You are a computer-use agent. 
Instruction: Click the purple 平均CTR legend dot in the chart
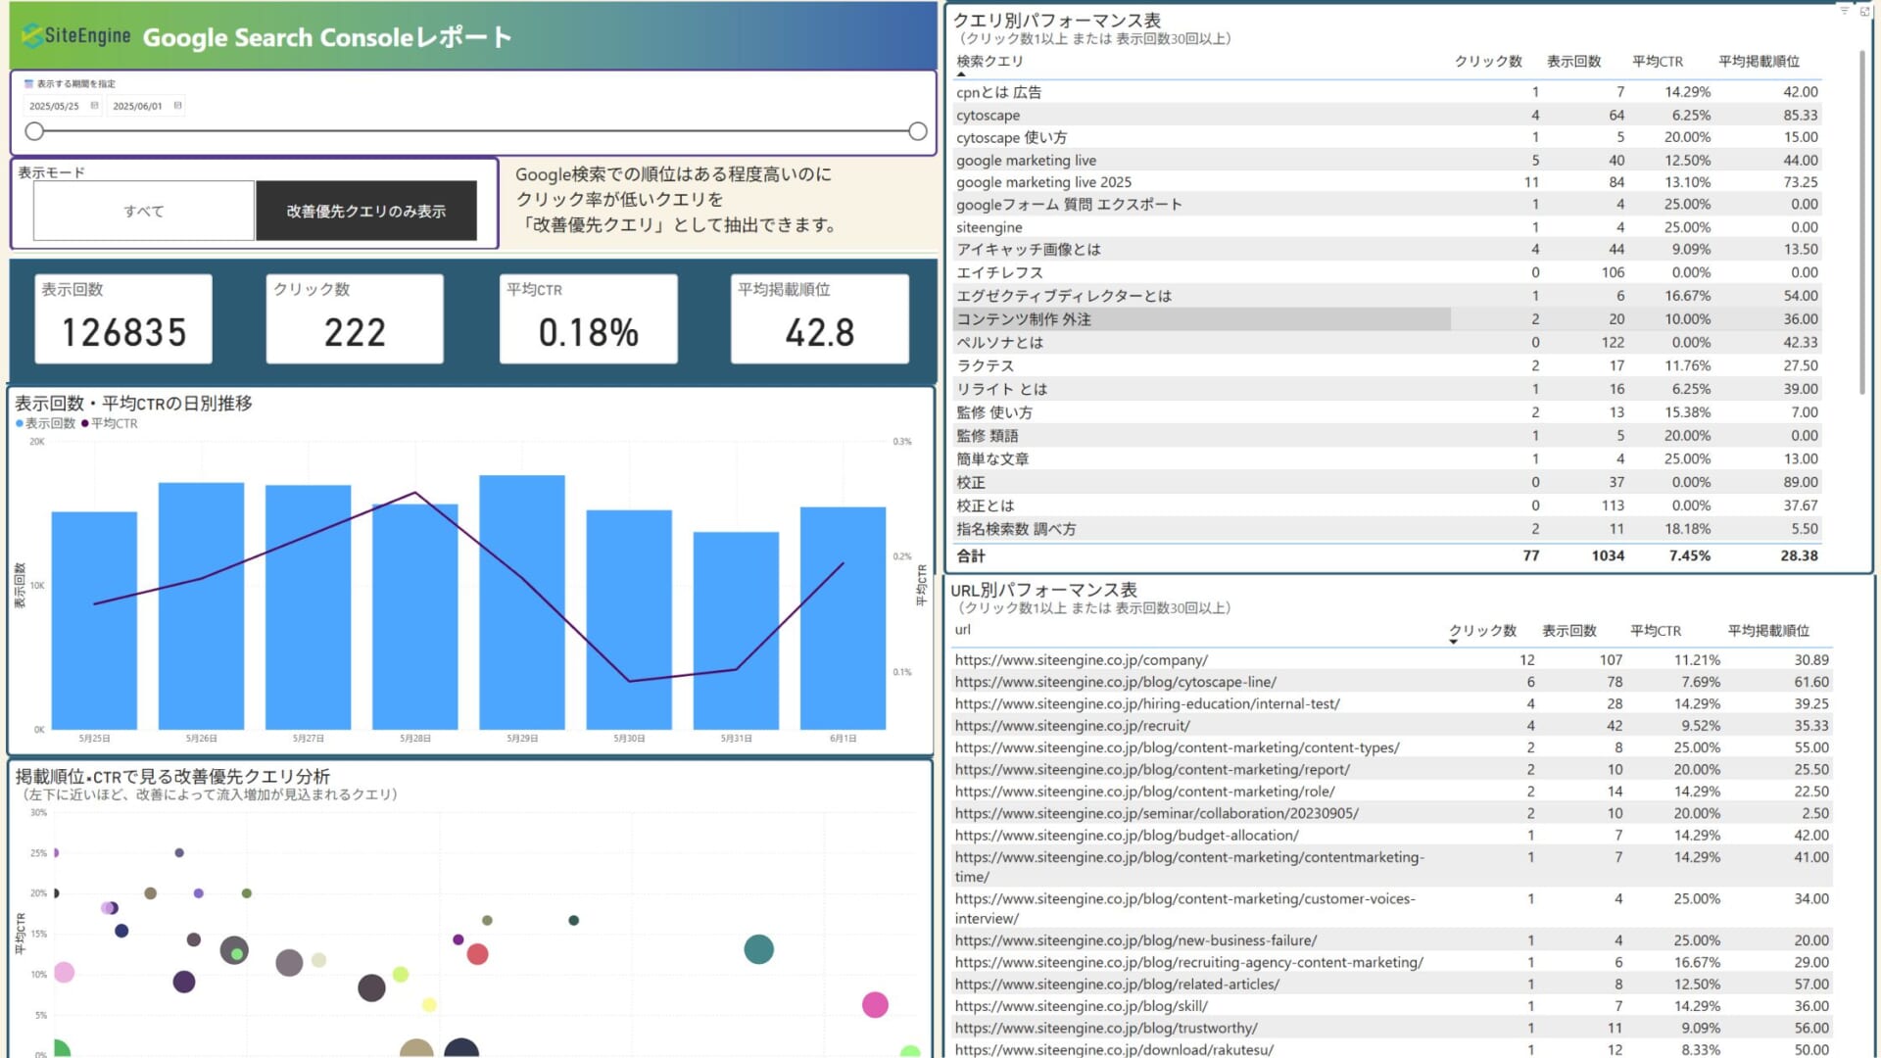(85, 424)
